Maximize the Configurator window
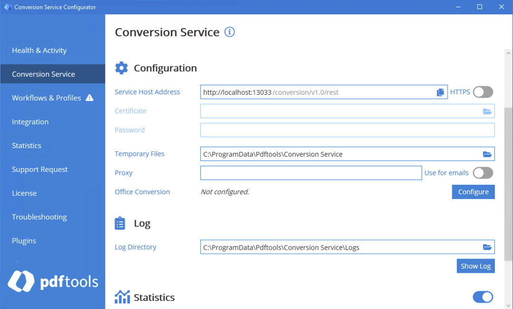This screenshot has height=309, width=513. [x=480, y=7]
